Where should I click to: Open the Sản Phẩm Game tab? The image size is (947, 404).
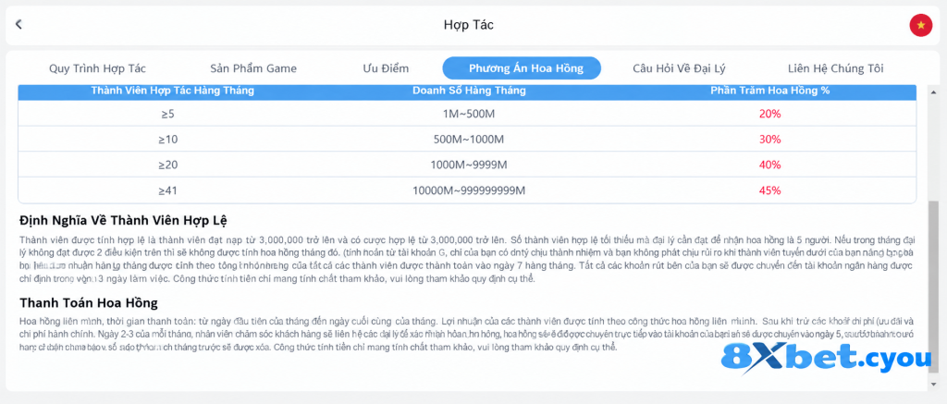pos(253,68)
